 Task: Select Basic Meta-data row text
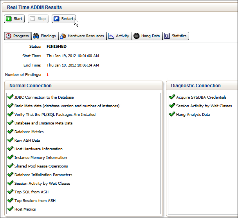[67, 106]
